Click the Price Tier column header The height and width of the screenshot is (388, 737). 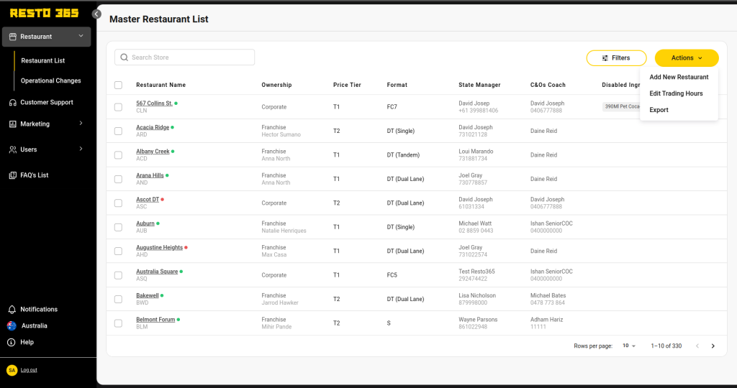(347, 85)
